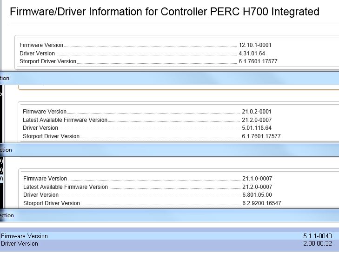
Task: Click the Driver Version label beside 4.31.01.64
Action: tap(37, 53)
